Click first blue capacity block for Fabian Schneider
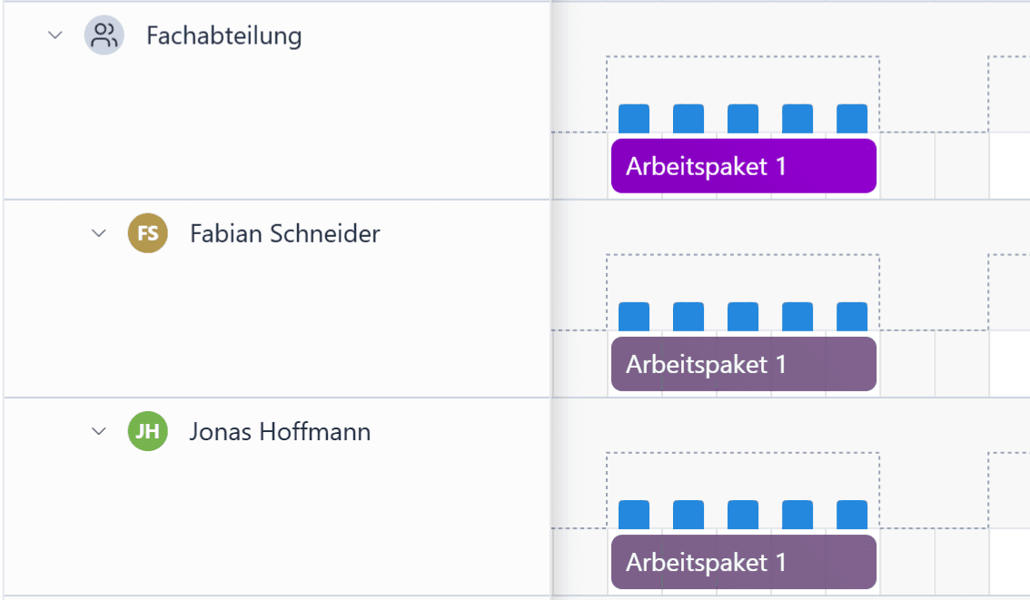 pyautogui.click(x=634, y=317)
